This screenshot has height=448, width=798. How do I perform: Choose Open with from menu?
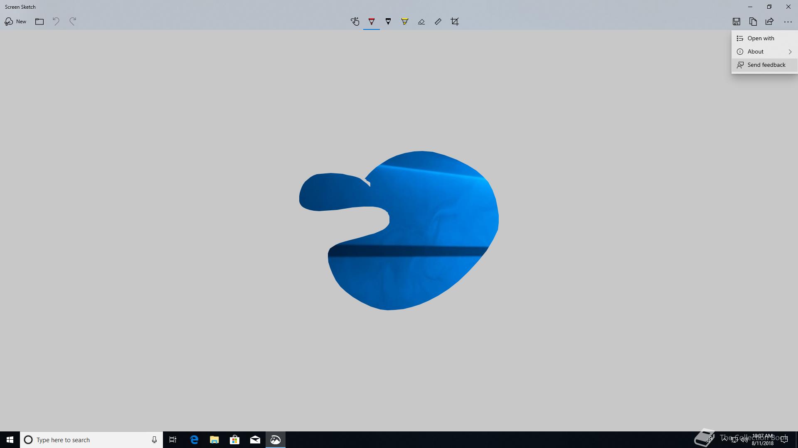click(761, 38)
